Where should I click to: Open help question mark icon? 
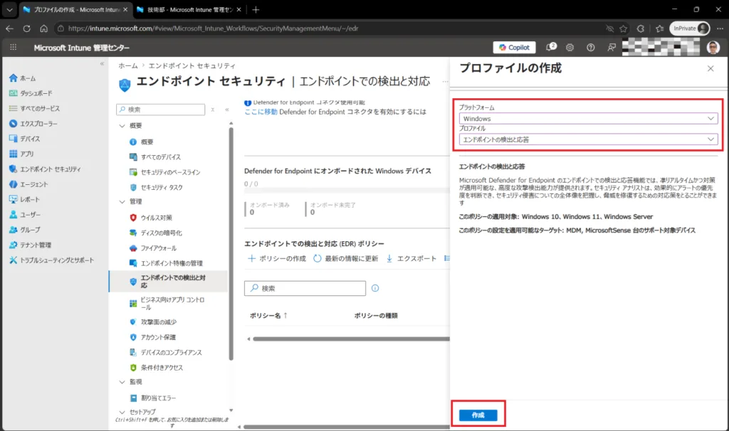point(590,48)
